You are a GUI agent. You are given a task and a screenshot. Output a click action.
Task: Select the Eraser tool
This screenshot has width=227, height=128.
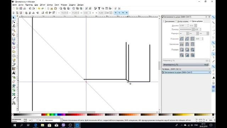tap(13, 81)
